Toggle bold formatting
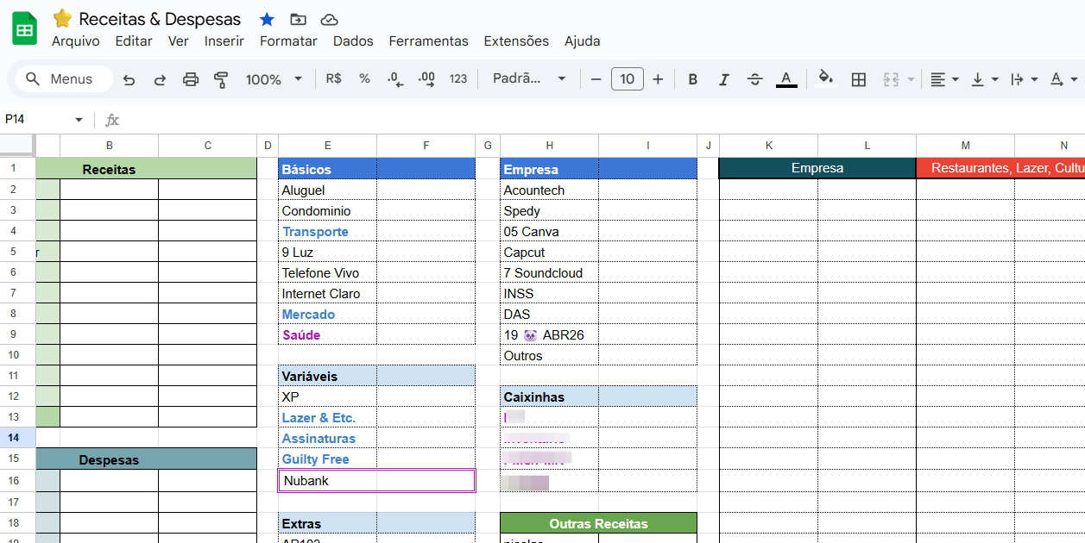The image size is (1085, 543). click(692, 79)
